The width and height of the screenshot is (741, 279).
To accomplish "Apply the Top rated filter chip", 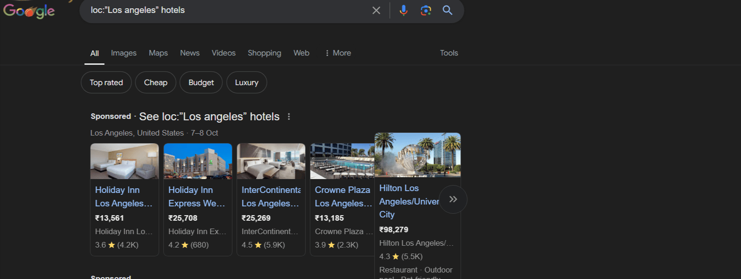I will [106, 82].
